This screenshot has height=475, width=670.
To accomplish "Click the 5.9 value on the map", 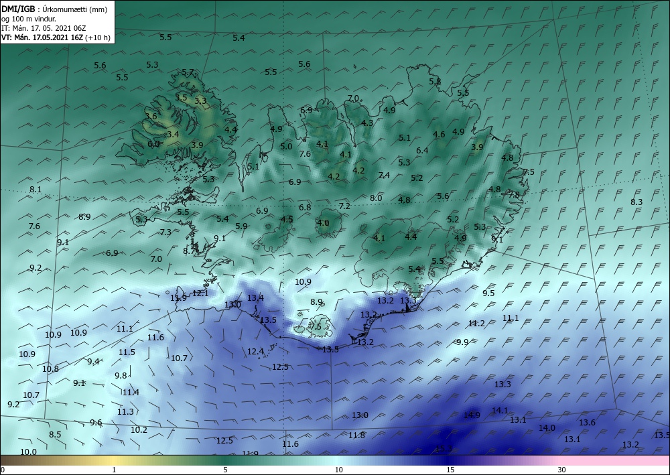I will coord(241,226).
